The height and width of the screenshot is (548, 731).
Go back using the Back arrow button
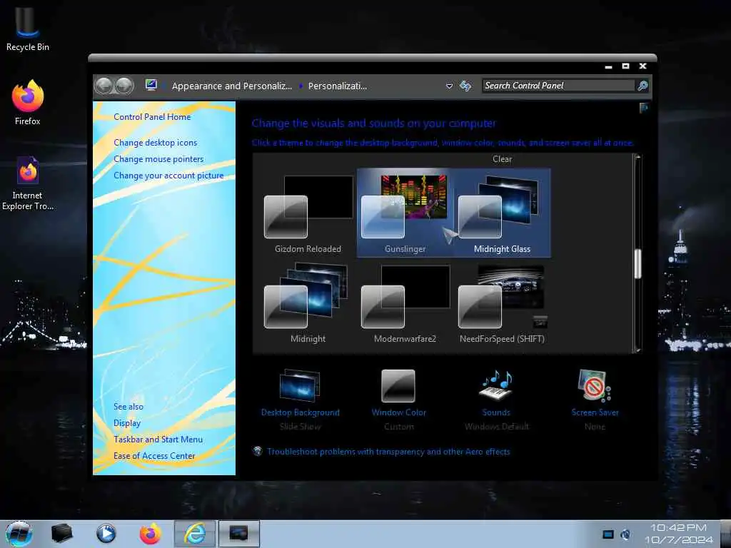tap(104, 86)
